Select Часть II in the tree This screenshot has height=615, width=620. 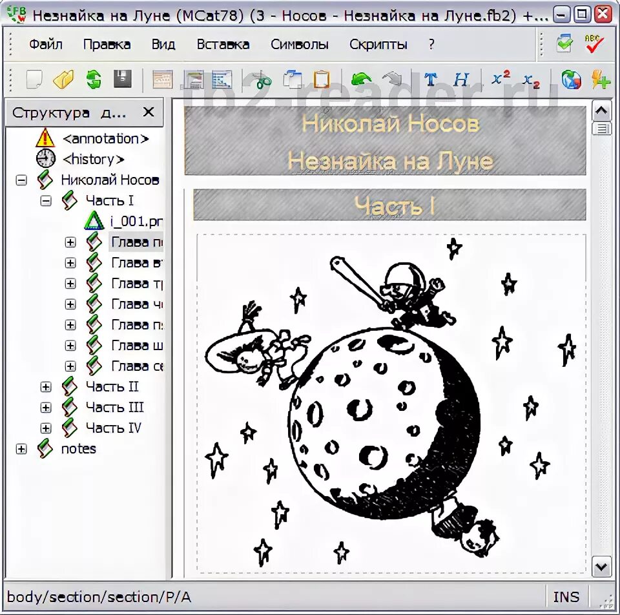pyautogui.click(x=112, y=387)
